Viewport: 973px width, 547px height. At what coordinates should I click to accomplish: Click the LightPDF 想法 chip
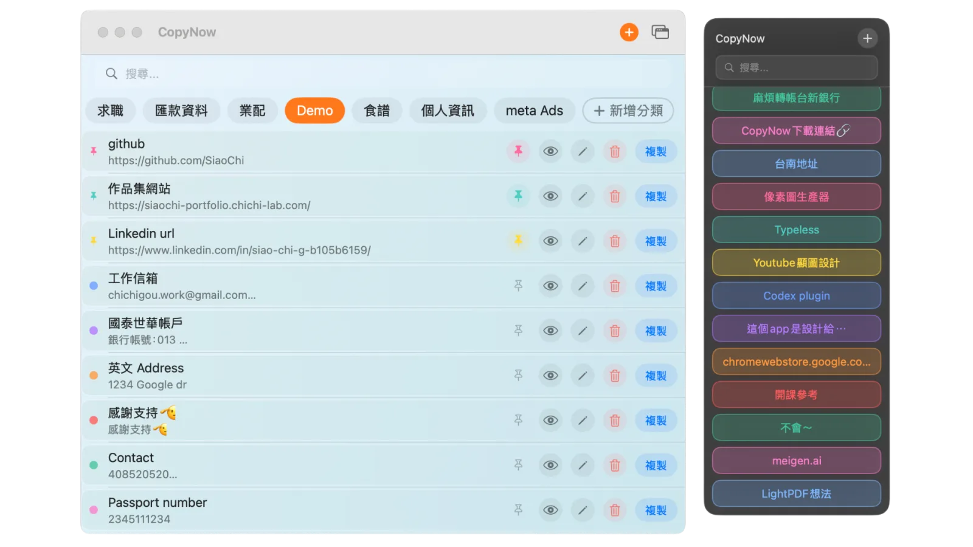pos(797,494)
